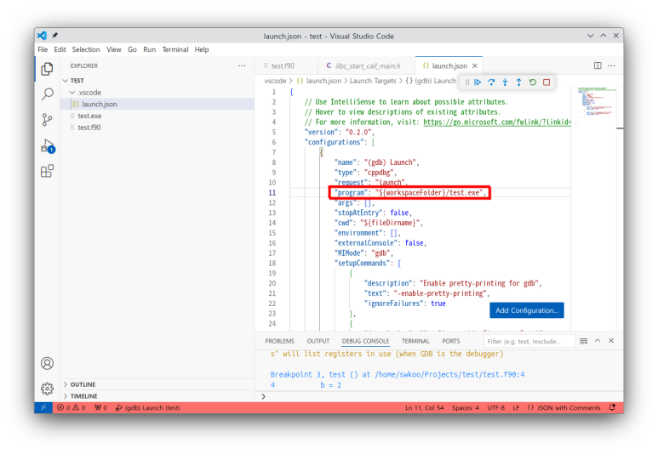
Task: Open the Edit menu
Action: (60, 49)
